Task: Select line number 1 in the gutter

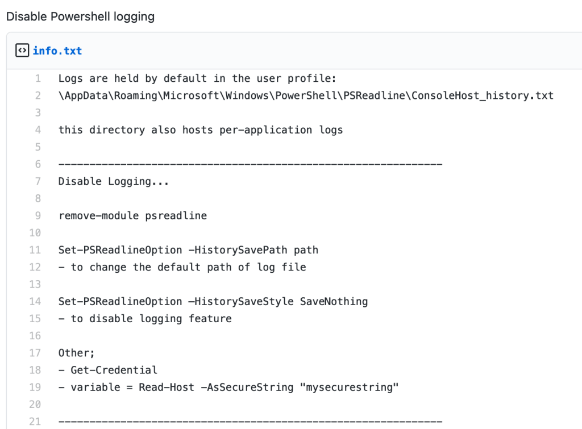Action: [x=38, y=78]
